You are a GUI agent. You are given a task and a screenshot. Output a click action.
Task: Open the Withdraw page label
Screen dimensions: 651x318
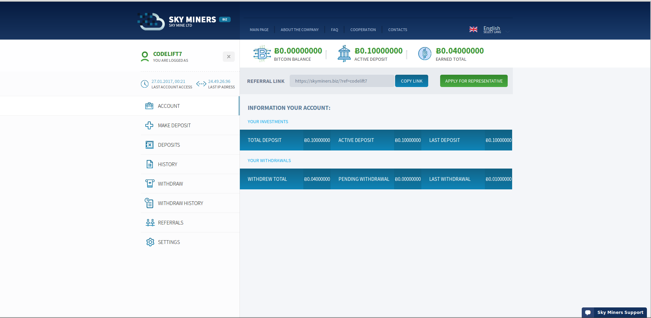pos(170,184)
